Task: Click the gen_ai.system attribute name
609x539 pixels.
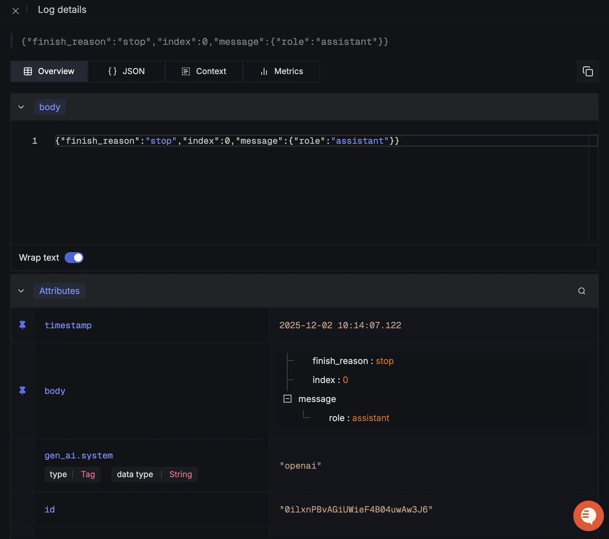Action: coord(79,455)
